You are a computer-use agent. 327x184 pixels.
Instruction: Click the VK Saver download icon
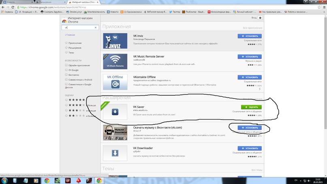(x=115, y=112)
